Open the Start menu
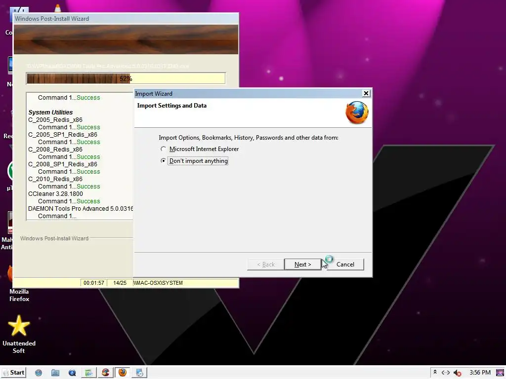This screenshot has height=379, width=506. pyautogui.click(x=14, y=373)
